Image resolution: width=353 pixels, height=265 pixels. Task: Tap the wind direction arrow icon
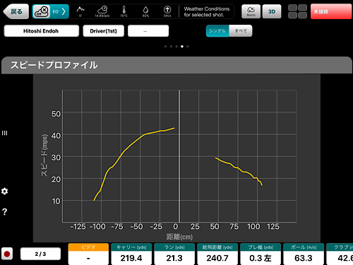pyautogui.click(x=167, y=11)
